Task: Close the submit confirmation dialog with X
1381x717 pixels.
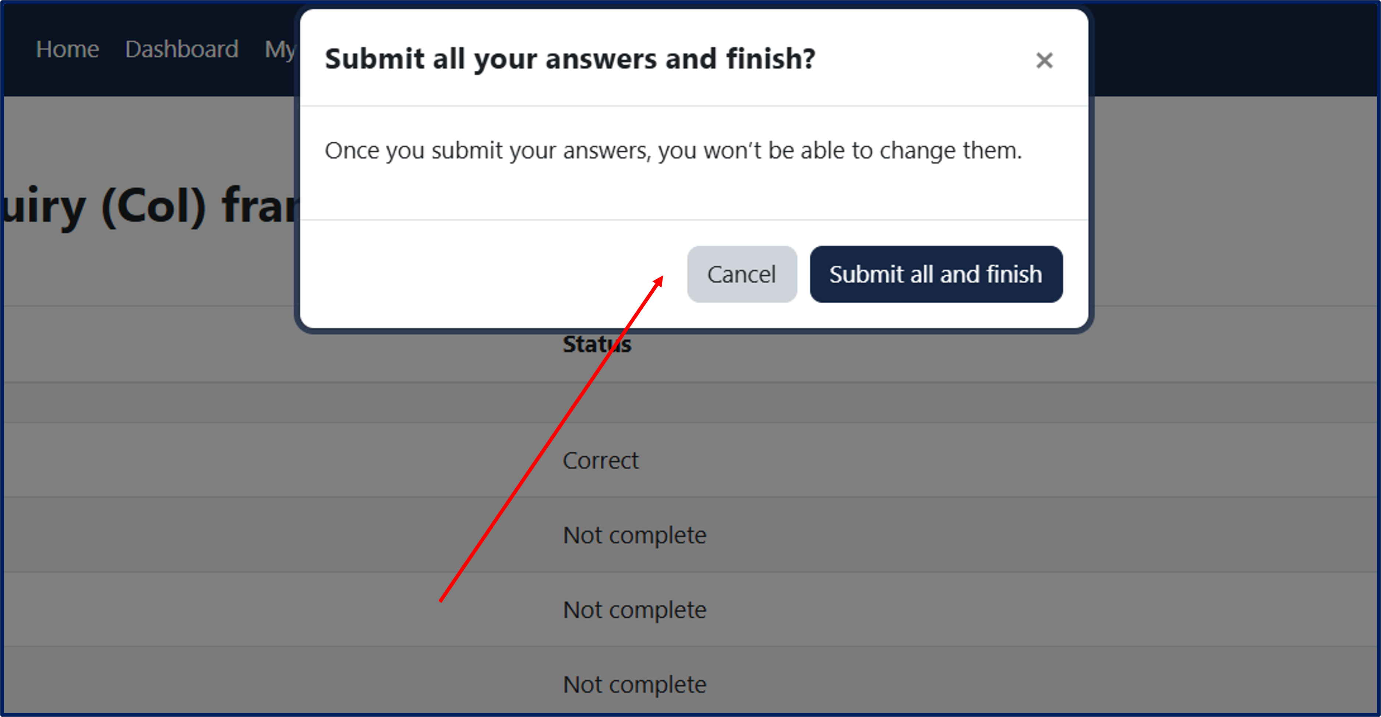Action: 1044,61
